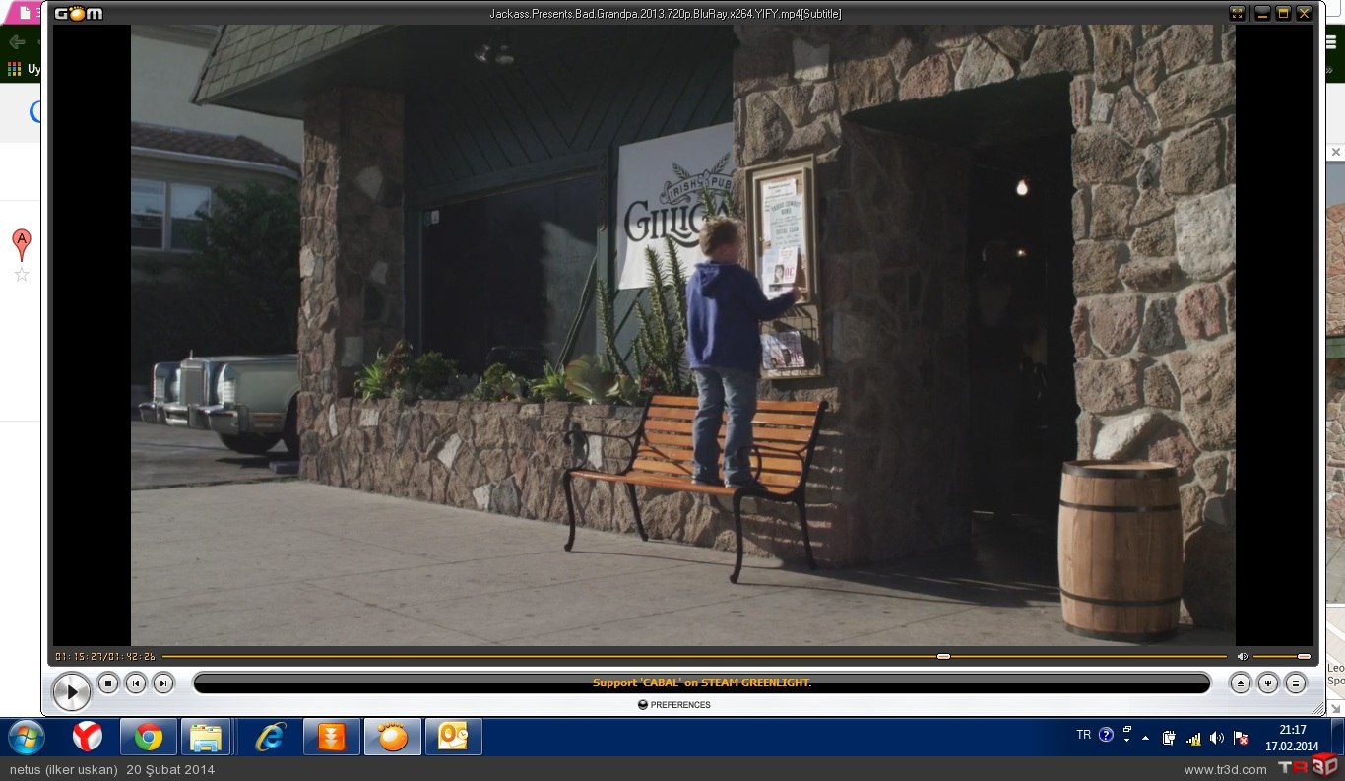Open the control panel equalizer button

[1268, 683]
